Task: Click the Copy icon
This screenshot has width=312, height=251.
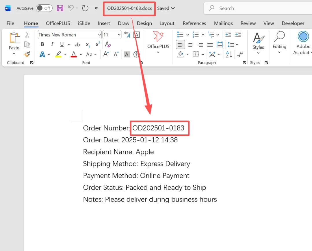Action: (27, 45)
